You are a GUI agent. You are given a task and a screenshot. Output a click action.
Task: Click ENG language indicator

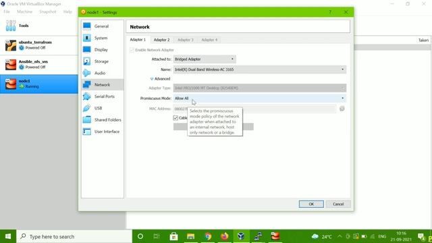[382, 236]
